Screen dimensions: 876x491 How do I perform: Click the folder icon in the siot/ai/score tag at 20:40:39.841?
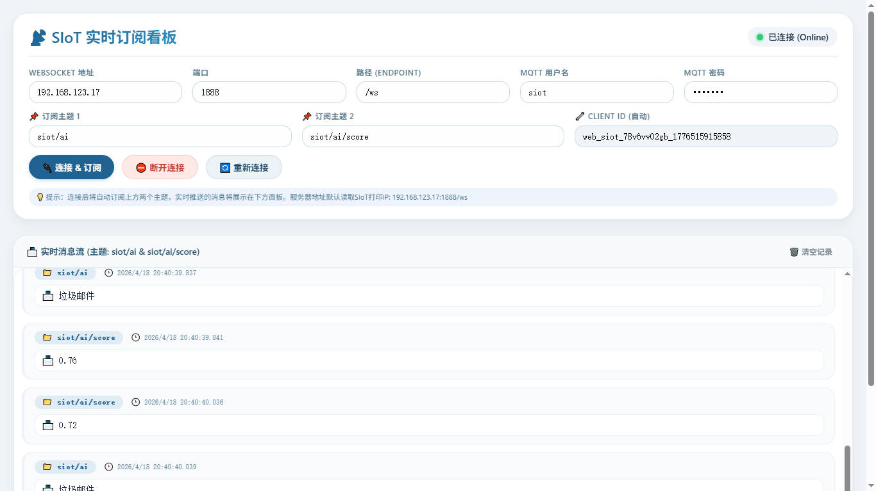[47, 337]
